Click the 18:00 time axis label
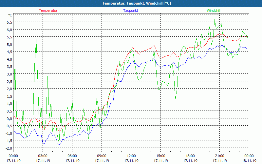The height and width of the screenshot is (164, 262). point(190,156)
